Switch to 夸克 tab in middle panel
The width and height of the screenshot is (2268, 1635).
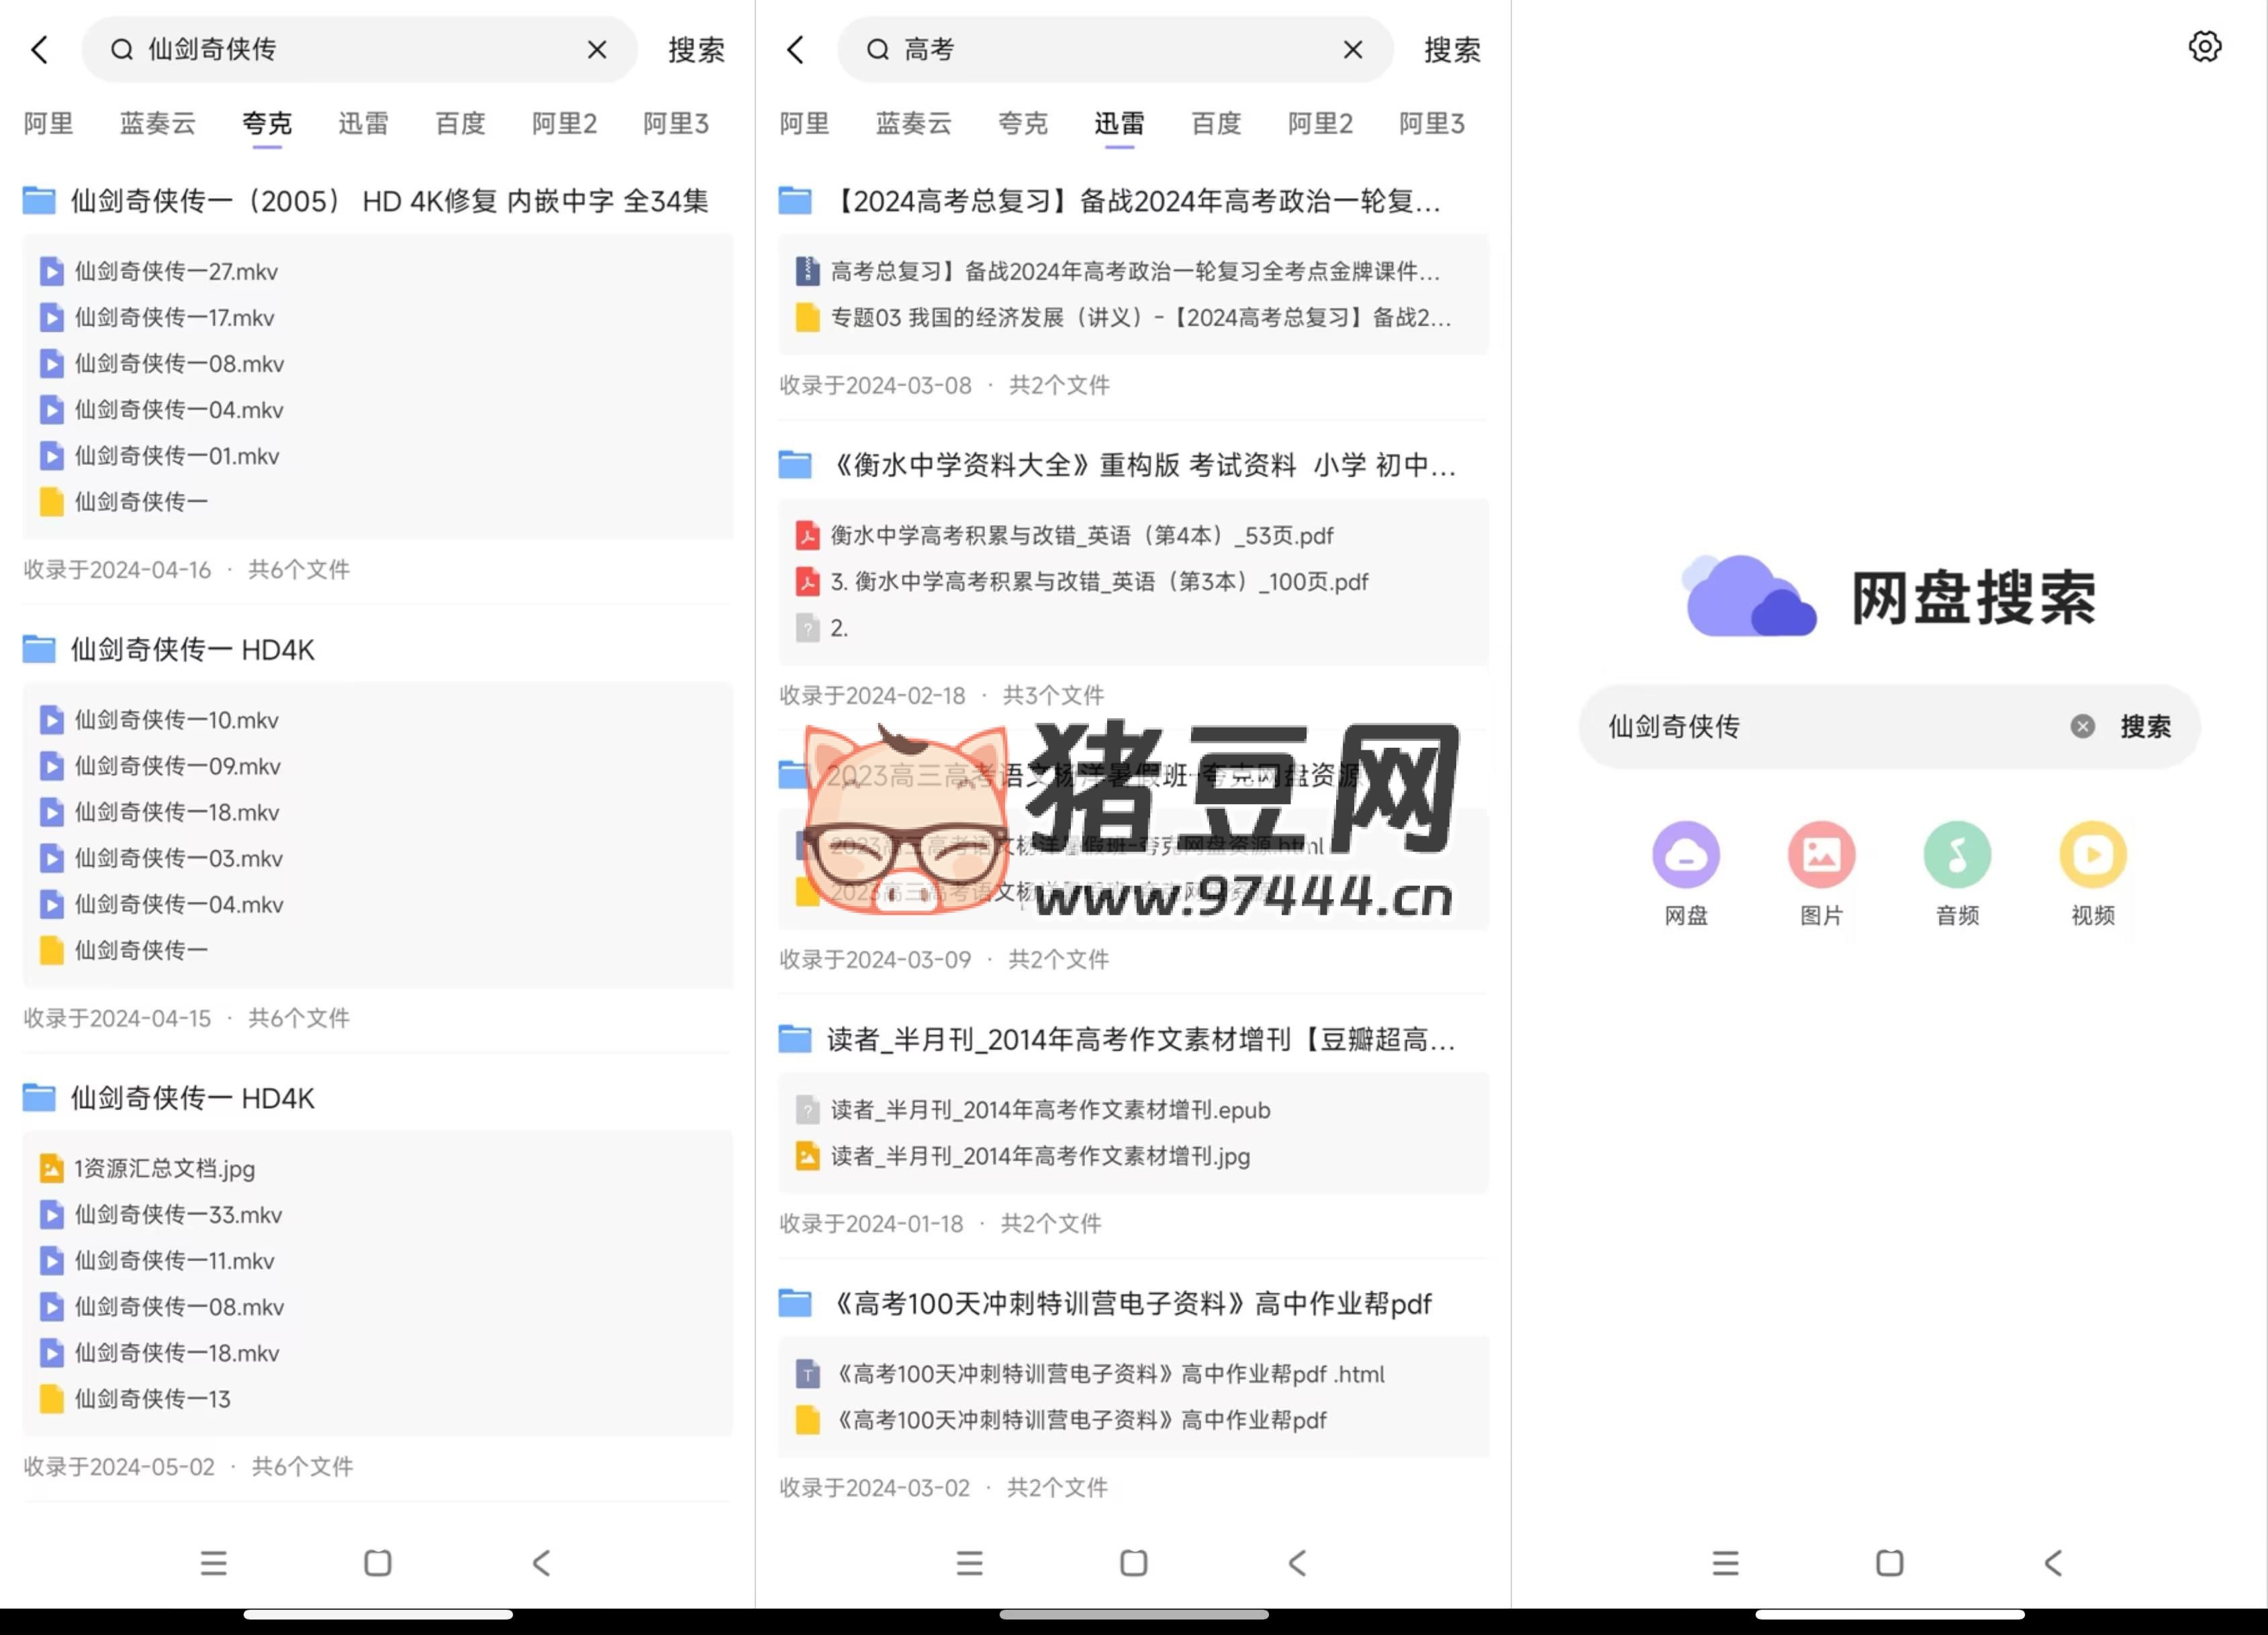click(1023, 124)
